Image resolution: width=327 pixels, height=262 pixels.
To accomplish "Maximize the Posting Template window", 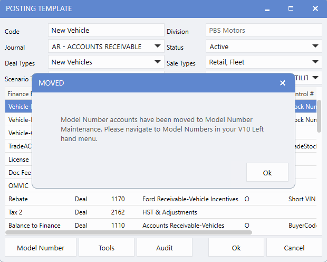I will pyautogui.click(x=291, y=9).
